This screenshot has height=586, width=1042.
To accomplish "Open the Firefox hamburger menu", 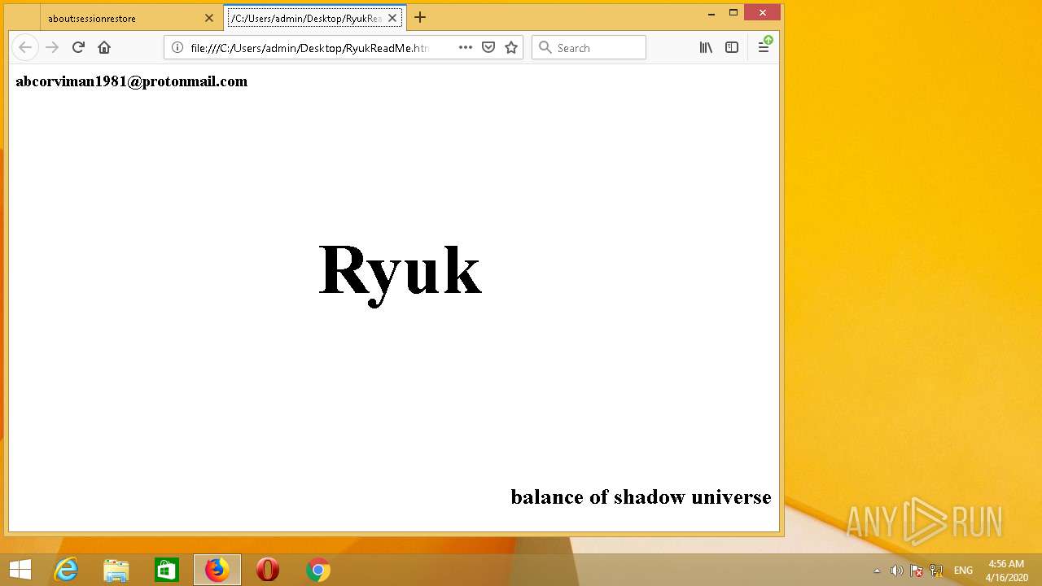I will coord(764,47).
